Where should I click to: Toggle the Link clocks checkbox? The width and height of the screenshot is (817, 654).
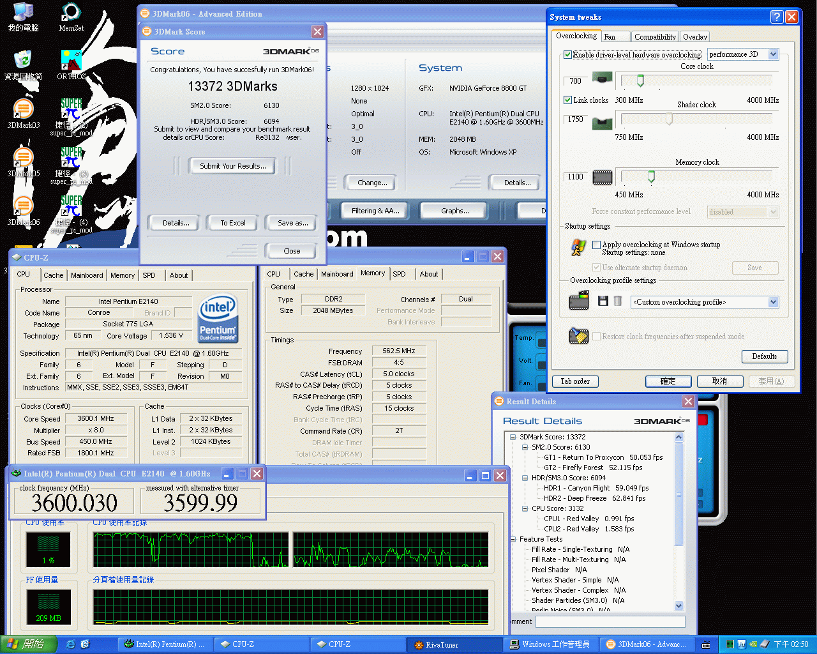point(567,100)
